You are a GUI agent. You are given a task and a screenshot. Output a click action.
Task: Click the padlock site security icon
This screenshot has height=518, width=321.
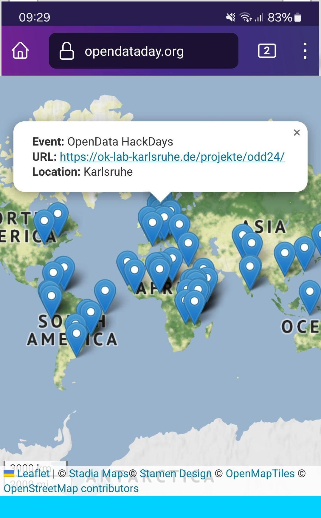point(66,51)
